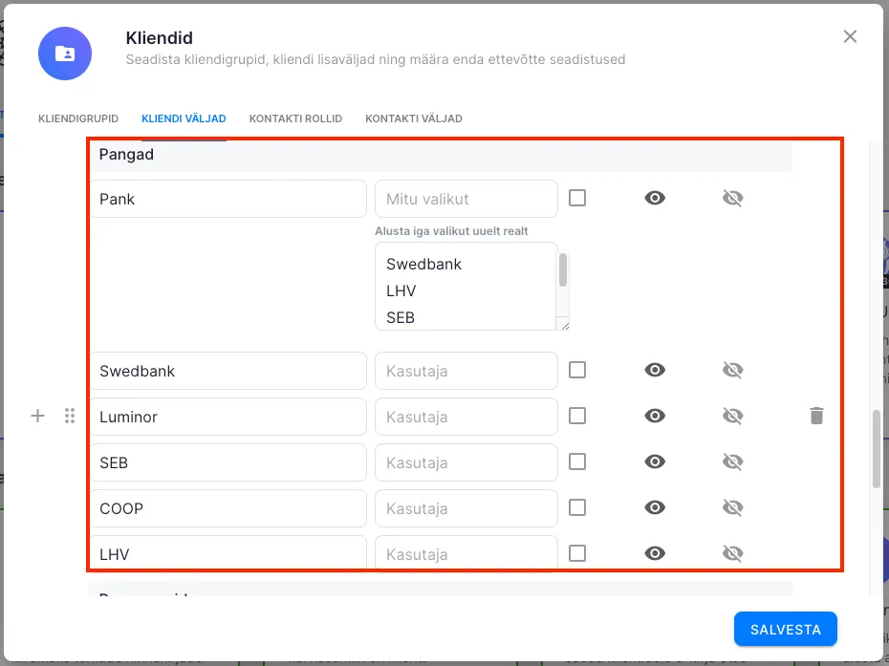Hide the Pank field with crossed-eye icon
This screenshot has height=666, width=889.
[732, 198]
